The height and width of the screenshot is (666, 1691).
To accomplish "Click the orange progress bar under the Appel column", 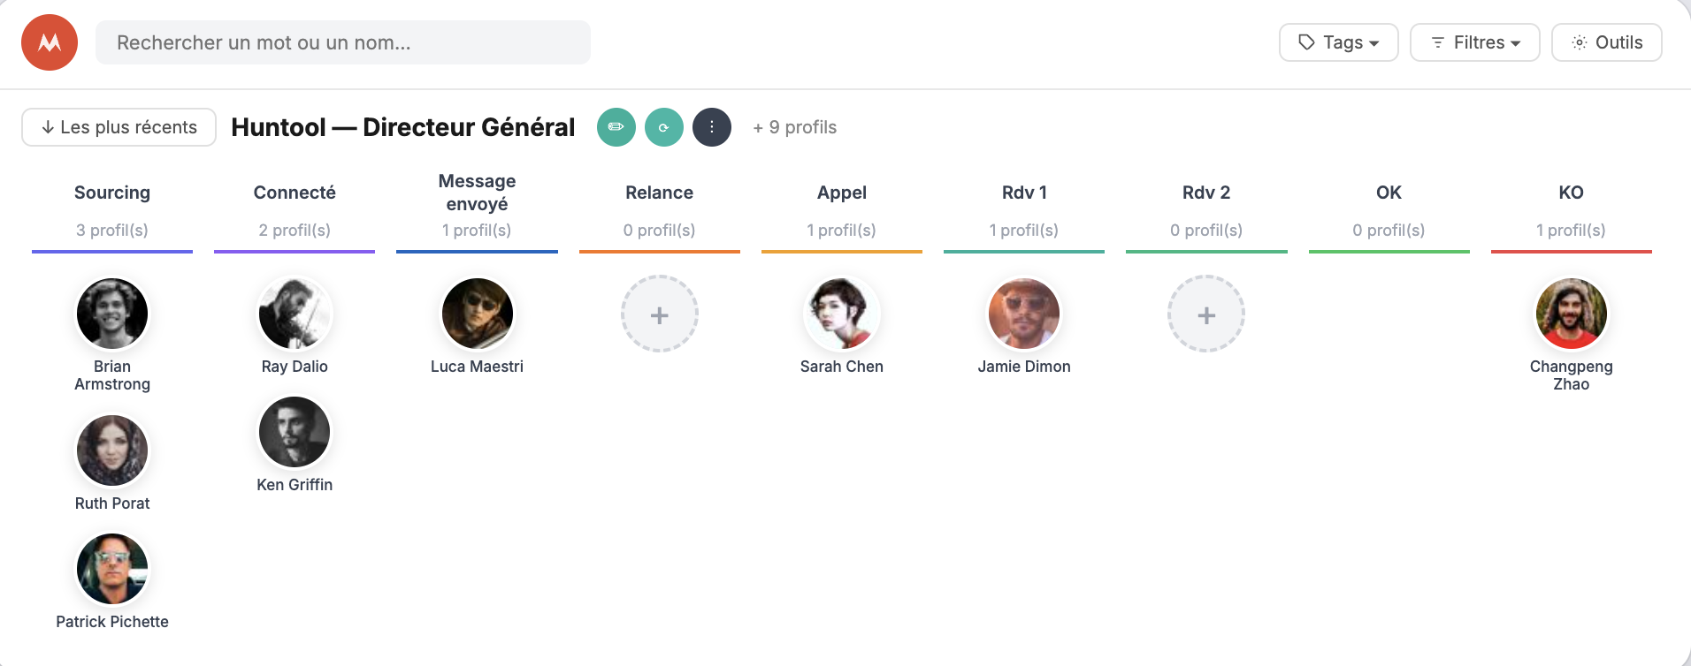I will [x=841, y=252].
